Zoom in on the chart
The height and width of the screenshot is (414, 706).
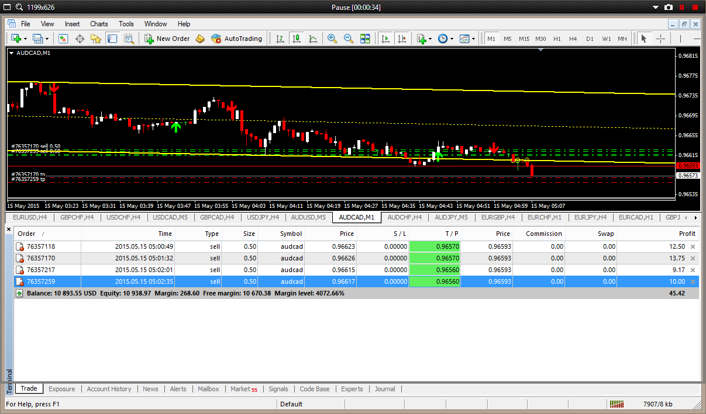click(x=332, y=39)
